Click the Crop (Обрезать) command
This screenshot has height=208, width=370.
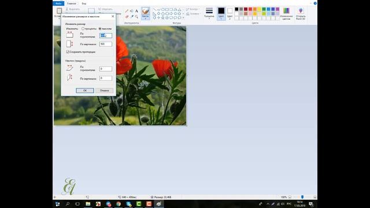click(x=105, y=9)
